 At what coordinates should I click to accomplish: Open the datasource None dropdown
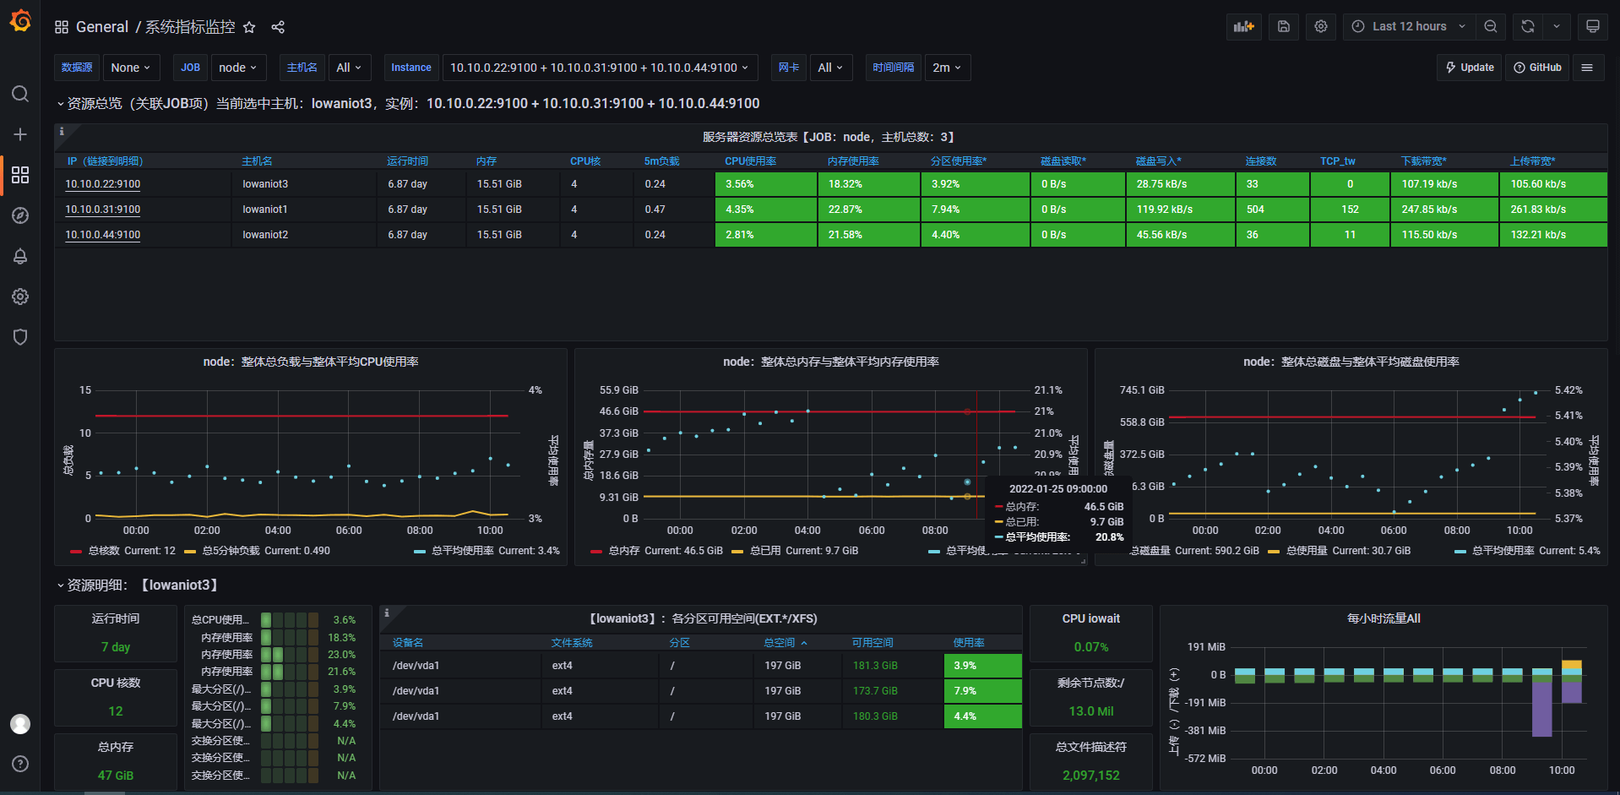coord(131,68)
